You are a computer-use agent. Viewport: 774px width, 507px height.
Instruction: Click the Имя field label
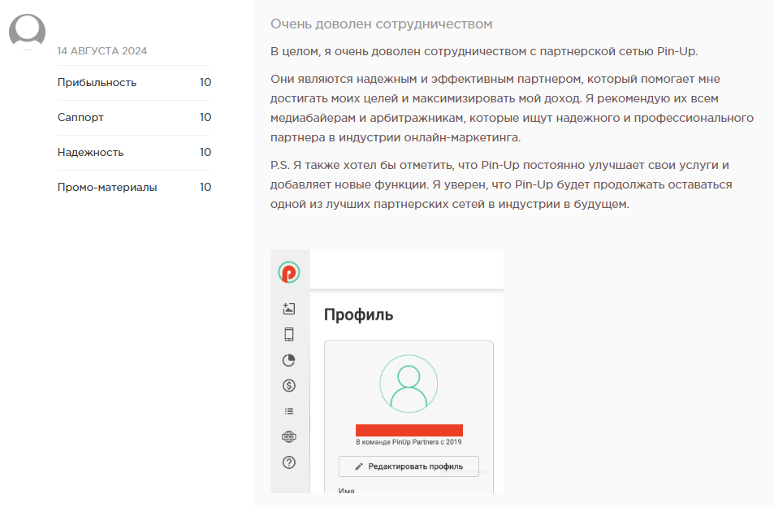coord(347,491)
